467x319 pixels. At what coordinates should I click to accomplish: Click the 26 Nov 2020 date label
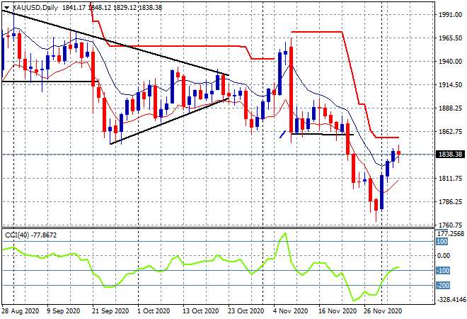point(383,311)
